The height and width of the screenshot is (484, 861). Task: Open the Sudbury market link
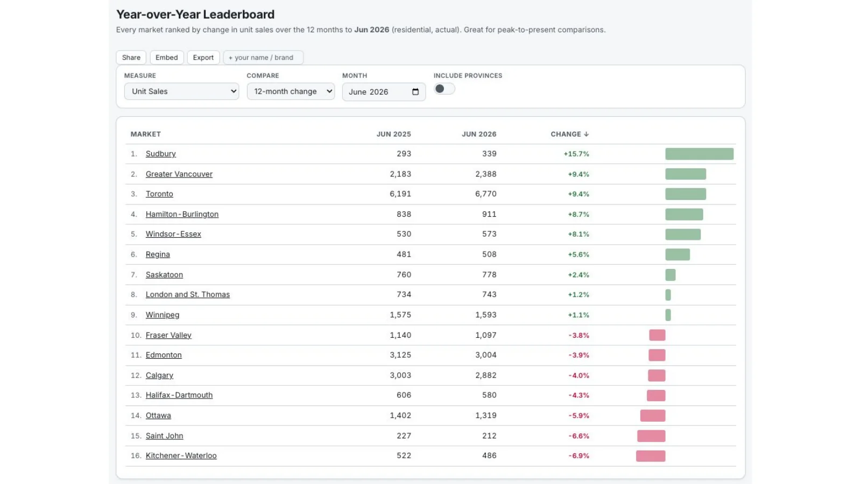[161, 154]
